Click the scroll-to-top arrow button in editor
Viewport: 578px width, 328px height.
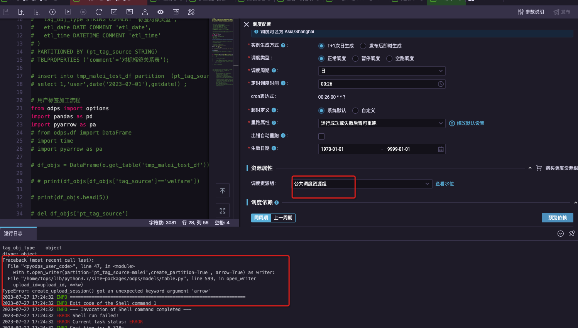coord(223,191)
